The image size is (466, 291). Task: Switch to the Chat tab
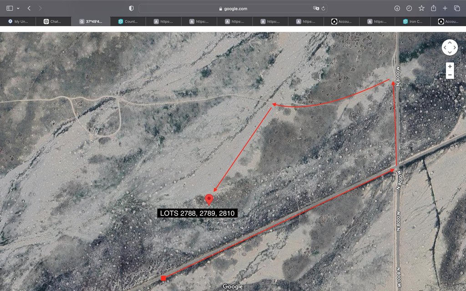54,21
